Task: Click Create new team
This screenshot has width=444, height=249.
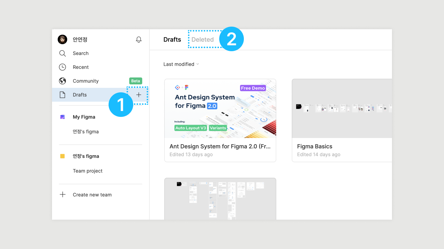Action: (x=92, y=195)
